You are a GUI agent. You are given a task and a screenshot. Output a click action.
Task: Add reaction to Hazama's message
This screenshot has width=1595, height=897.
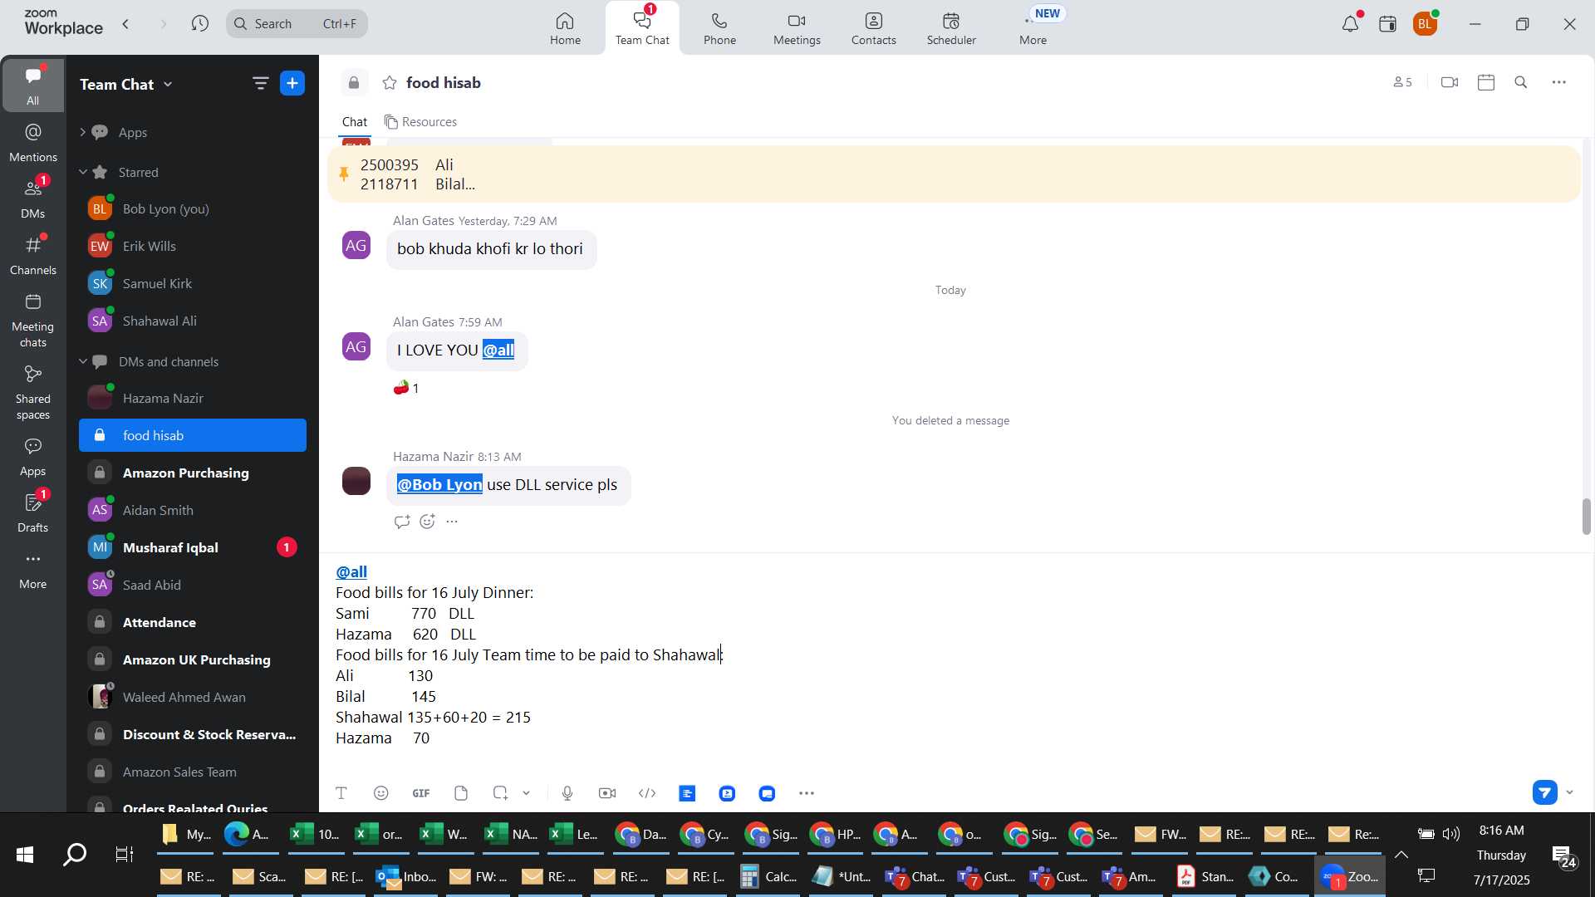(427, 522)
